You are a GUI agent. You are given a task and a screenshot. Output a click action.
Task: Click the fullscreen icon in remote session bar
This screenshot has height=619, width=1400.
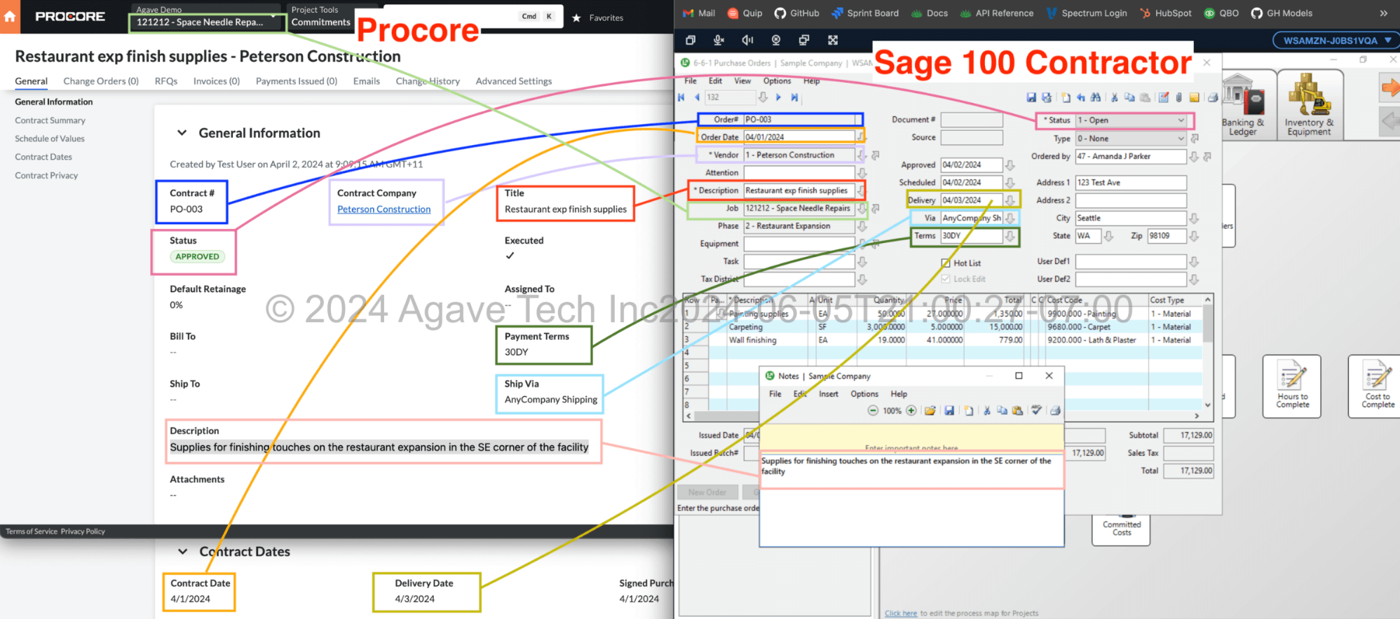coord(833,41)
